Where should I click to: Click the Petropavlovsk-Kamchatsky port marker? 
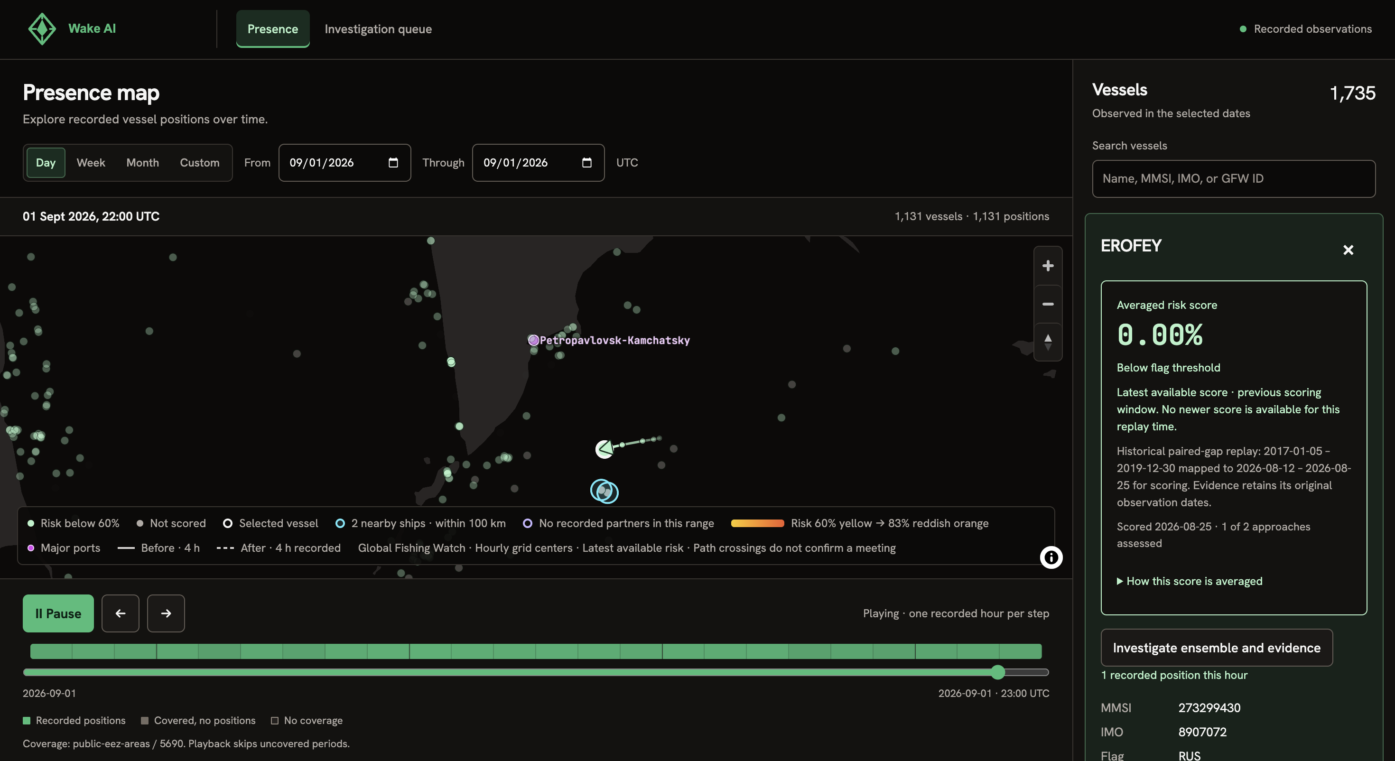(x=533, y=340)
